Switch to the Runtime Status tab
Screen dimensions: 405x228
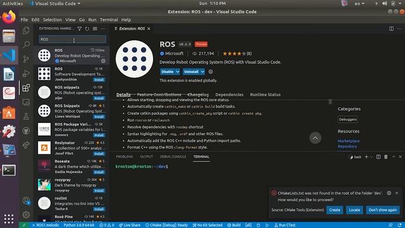pos(265,94)
